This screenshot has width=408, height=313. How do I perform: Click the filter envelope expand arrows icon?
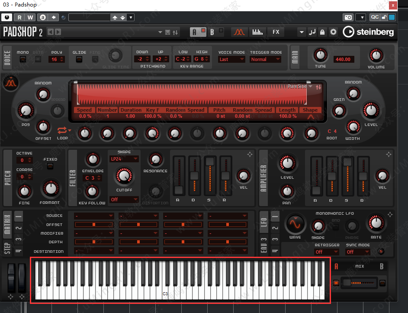[250, 155]
